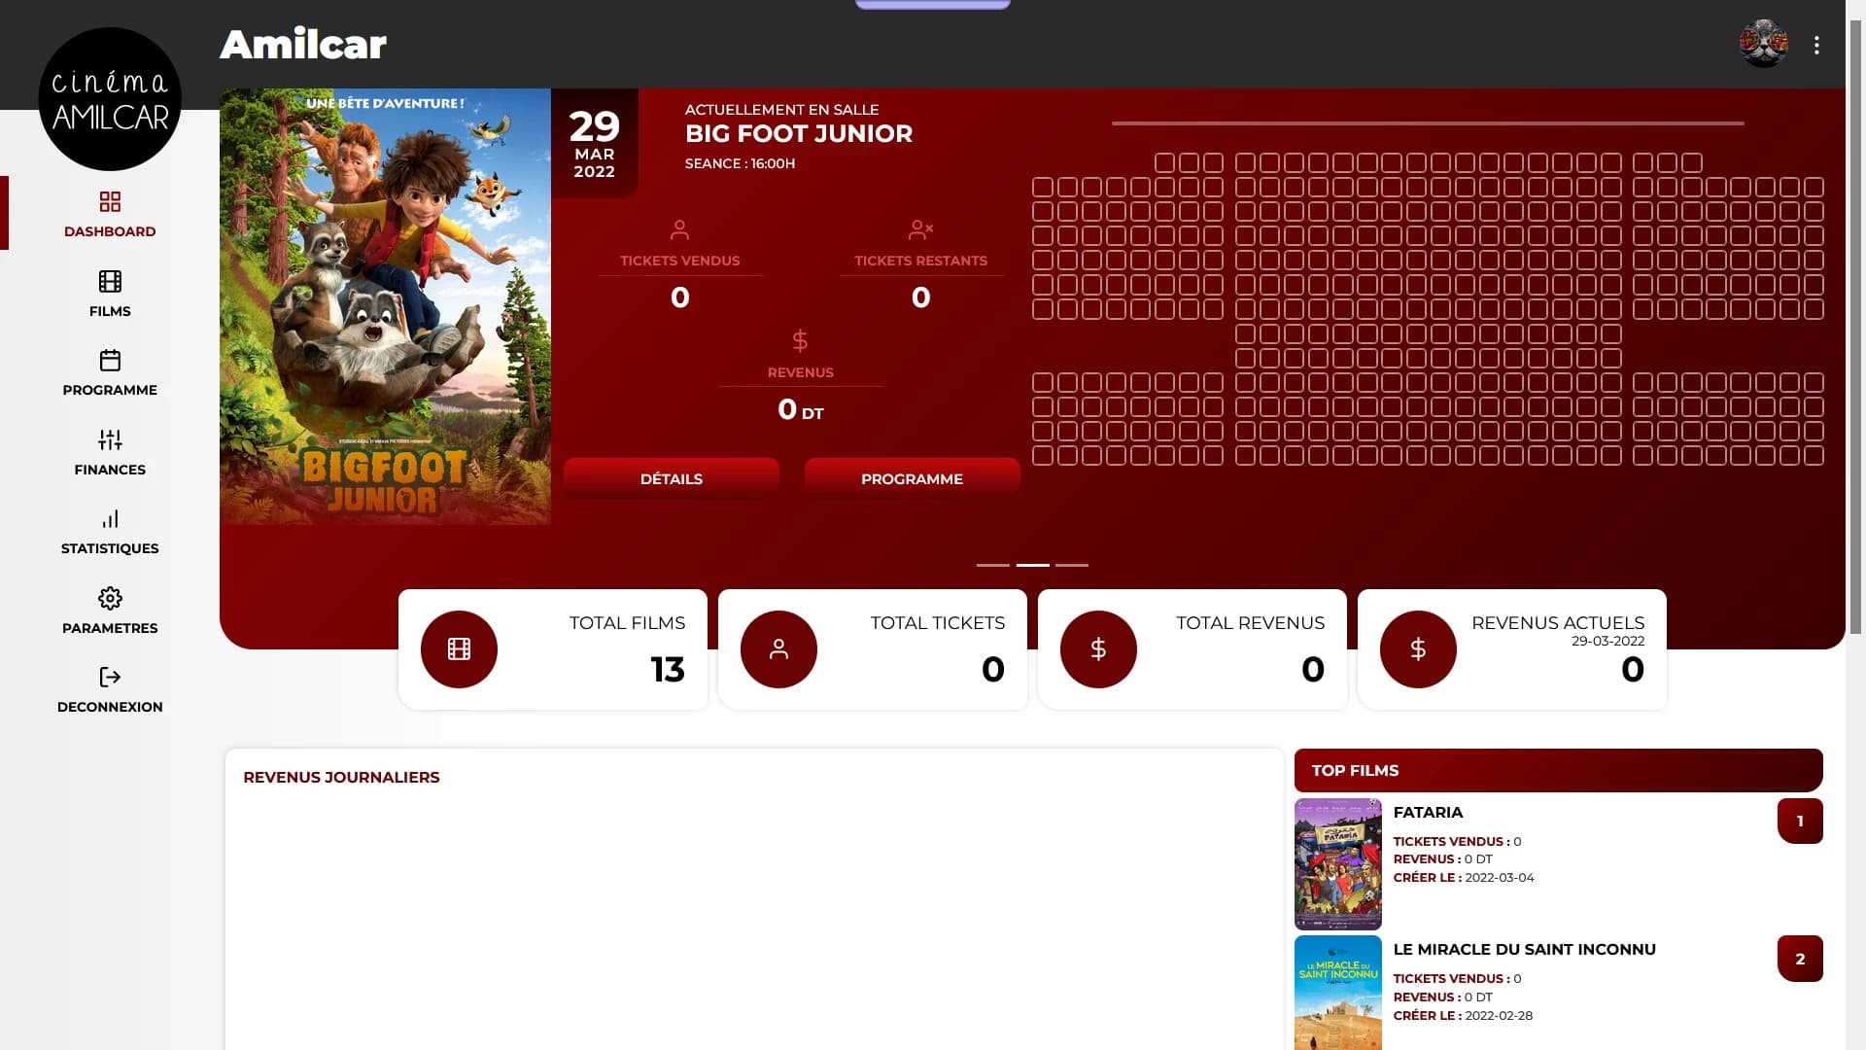The width and height of the screenshot is (1866, 1050).
Task: Click the Deconnexion logout item
Action: [x=110, y=689]
